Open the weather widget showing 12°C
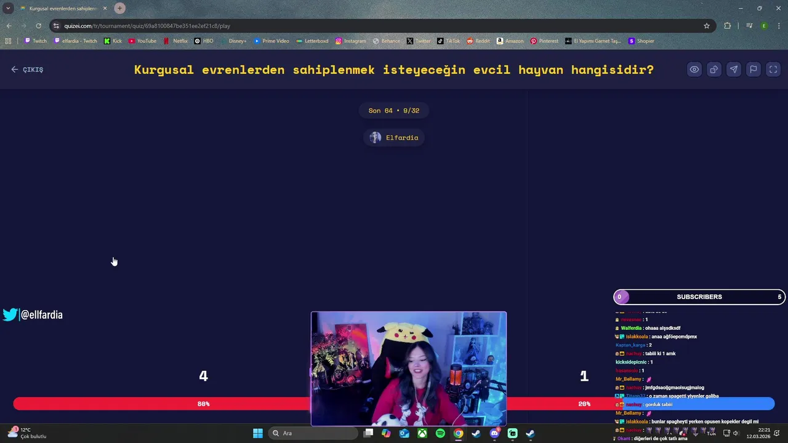The height and width of the screenshot is (443, 788). [x=27, y=433]
